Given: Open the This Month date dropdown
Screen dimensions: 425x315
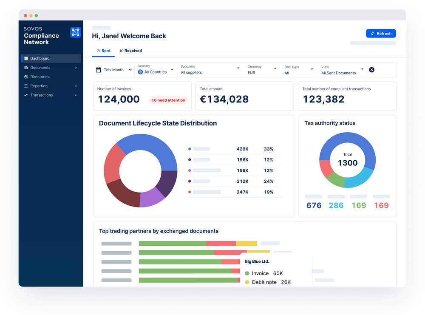Looking at the screenshot, I should pos(113,69).
